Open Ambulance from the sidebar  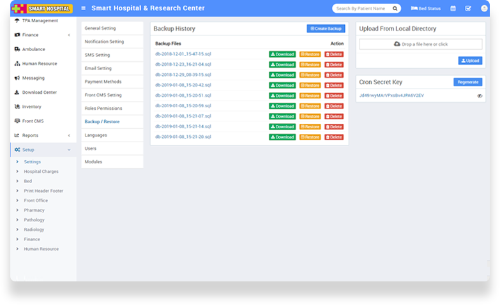tap(33, 49)
